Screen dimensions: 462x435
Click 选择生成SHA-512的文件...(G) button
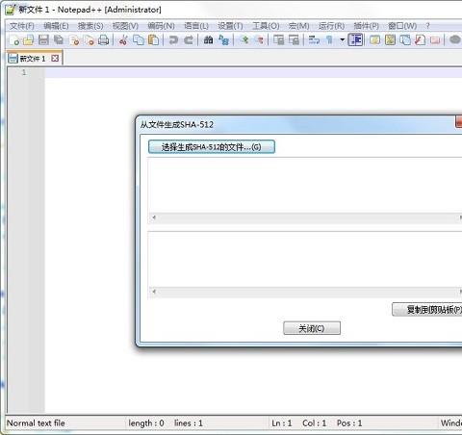pyautogui.click(x=212, y=147)
